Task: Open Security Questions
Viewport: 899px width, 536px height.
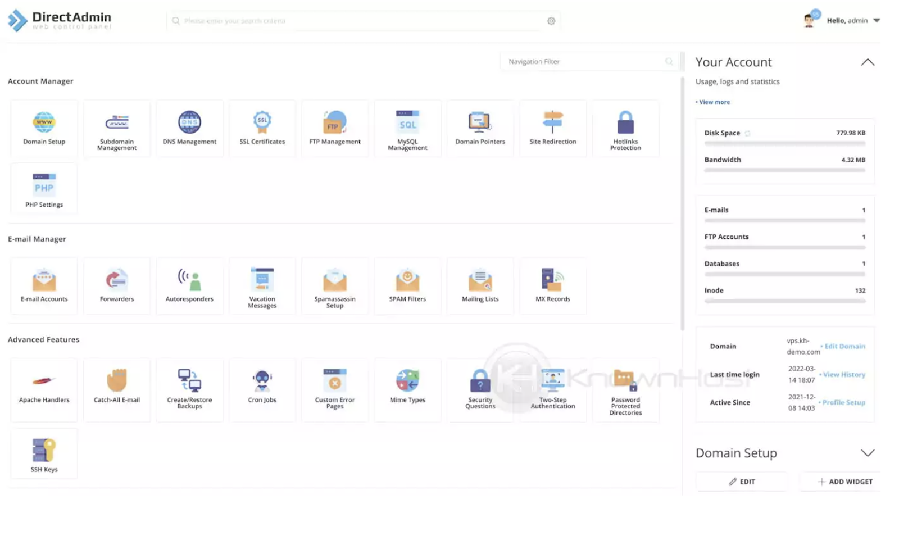Action: 480,390
